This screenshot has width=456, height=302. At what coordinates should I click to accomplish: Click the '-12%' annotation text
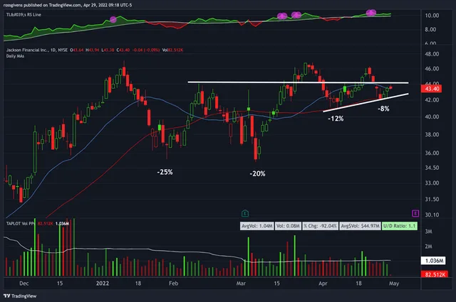[336, 119]
